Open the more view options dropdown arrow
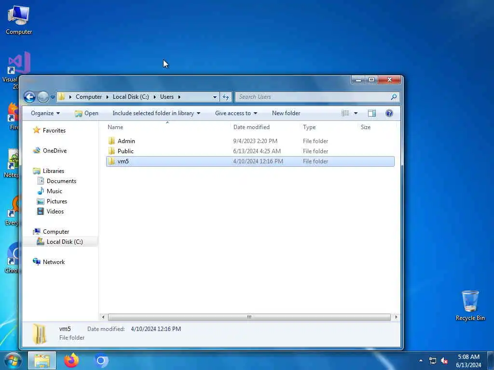Screen dimensions: 494x370 (x=356, y=113)
